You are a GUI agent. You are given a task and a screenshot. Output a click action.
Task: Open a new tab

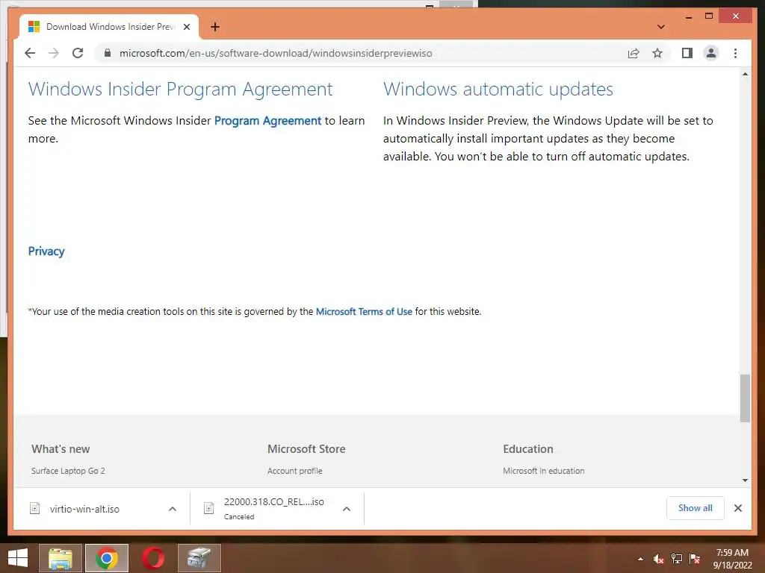click(x=214, y=27)
